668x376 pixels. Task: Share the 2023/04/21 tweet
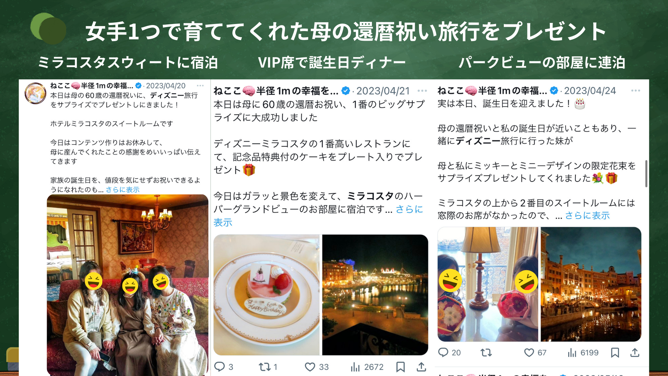[421, 367]
